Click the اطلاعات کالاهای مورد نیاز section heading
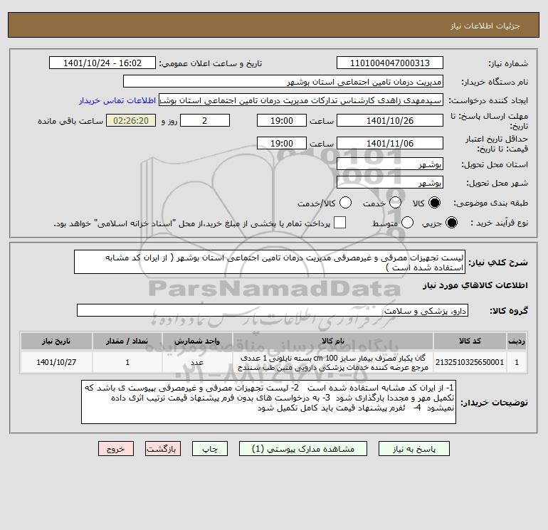Viewport: 548px width, 530px height. (x=475, y=285)
